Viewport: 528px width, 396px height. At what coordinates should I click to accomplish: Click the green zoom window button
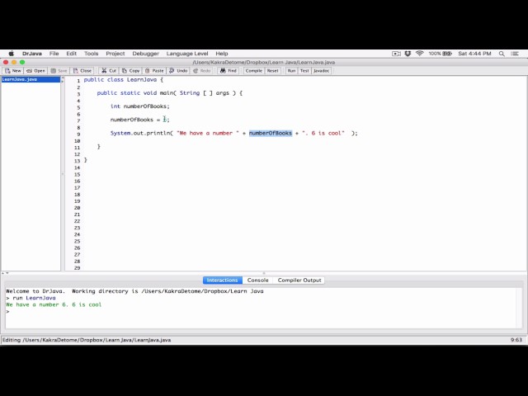22,63
